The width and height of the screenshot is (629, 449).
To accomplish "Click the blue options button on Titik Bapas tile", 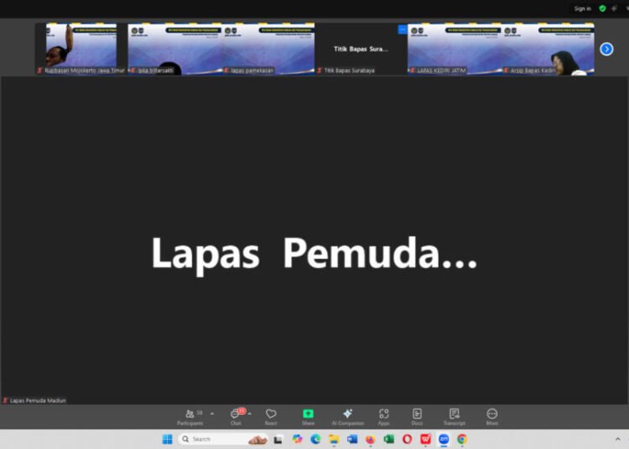I will tap(402, 29).
